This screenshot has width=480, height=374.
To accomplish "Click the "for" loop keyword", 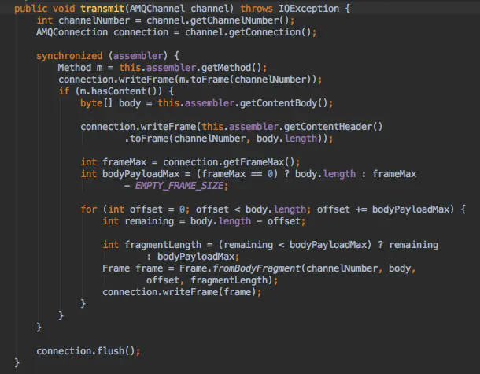I will click(88, 209).
